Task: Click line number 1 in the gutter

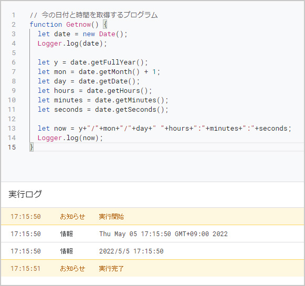Action: (x=14, y=15)
